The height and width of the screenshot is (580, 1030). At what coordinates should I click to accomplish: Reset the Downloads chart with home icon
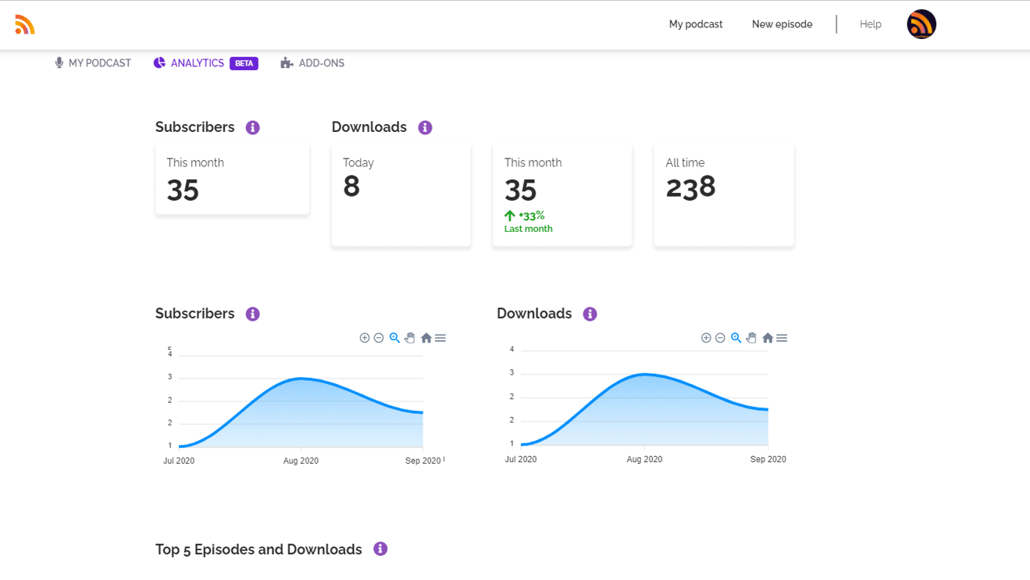(768, 338)
